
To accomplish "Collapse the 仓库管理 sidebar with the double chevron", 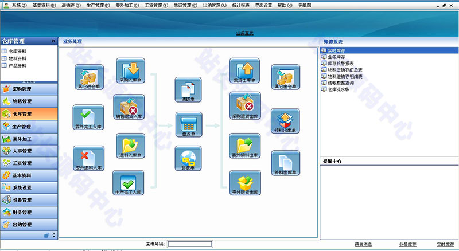I will point(53,41).
